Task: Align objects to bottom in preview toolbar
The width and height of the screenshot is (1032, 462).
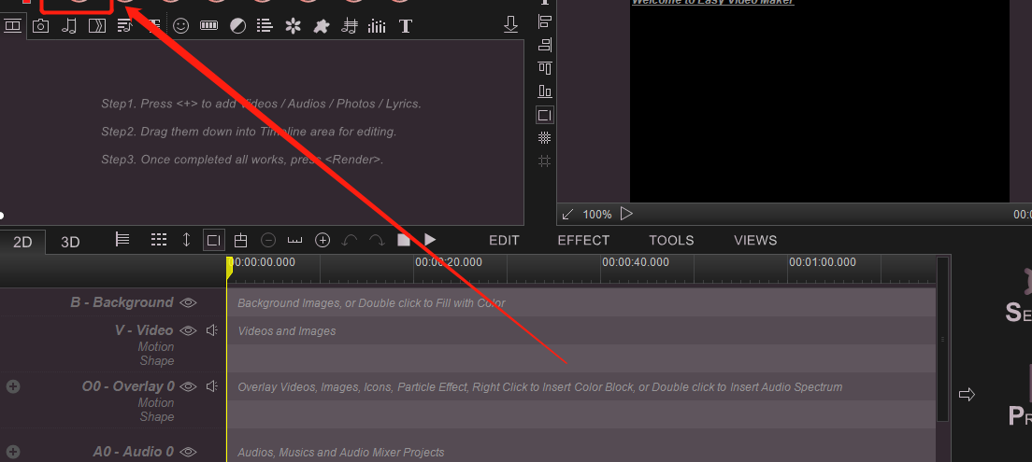Action: tap(544, 91)
